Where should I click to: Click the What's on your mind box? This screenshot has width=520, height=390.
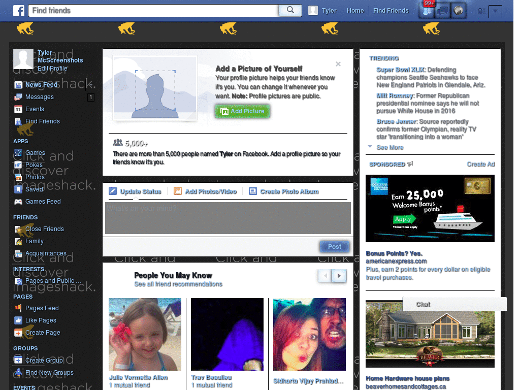(x=228, y=218)
